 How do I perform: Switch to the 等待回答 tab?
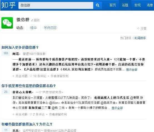[x=50, y=28]
